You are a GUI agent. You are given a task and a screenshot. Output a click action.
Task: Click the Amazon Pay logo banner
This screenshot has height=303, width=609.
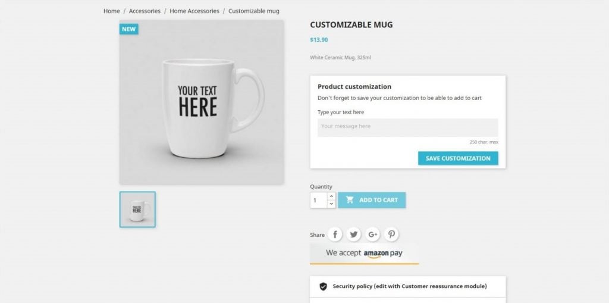[x=364, y=253]
